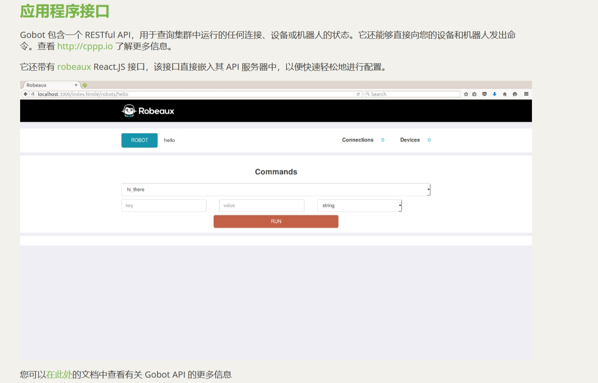The width and height of the screenshot is (598, 383).
Task: Click the value input field
Action: [262, 205]
